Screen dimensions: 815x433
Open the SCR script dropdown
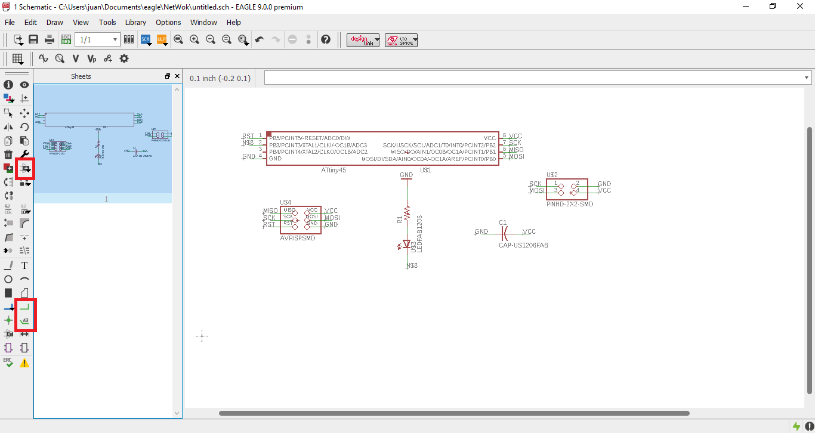146,39
